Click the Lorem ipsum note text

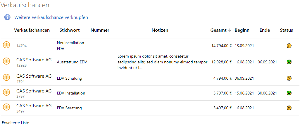[162, 62]
